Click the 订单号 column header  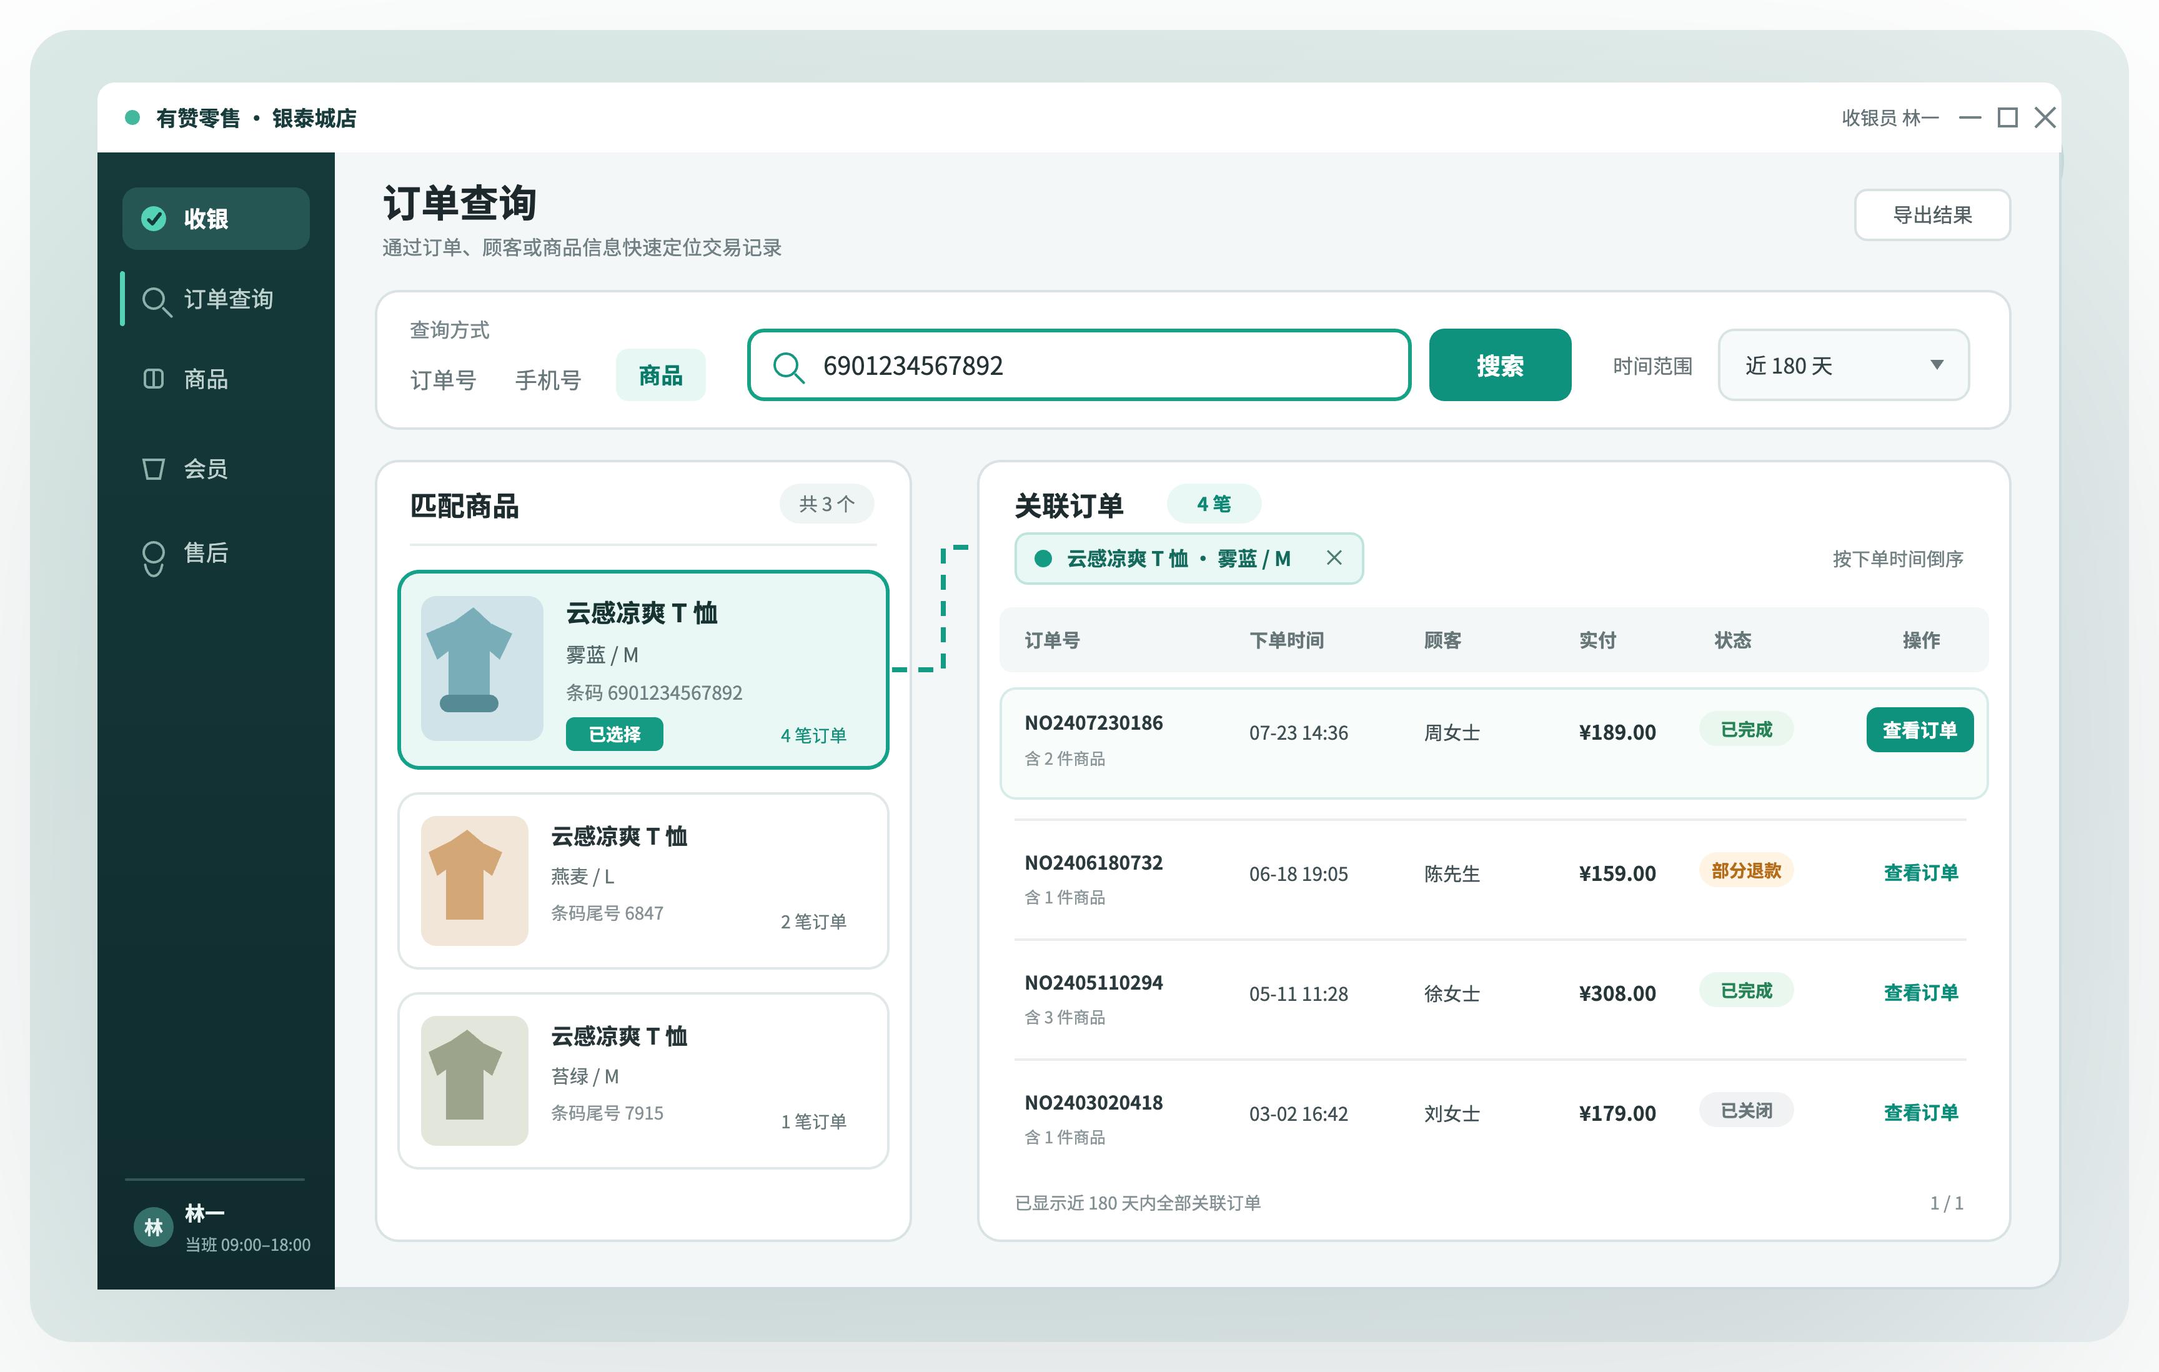(x=1052, y=640)
